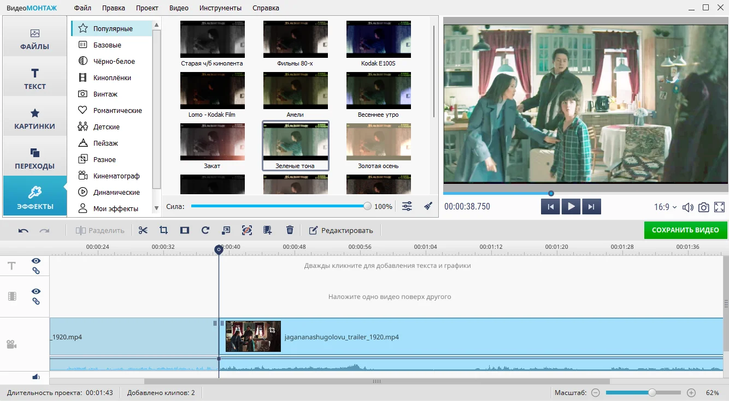Viewport: 729px width, 401px height.
Task: Click the add clip filmstrip-plus icon
Action: 268,230
